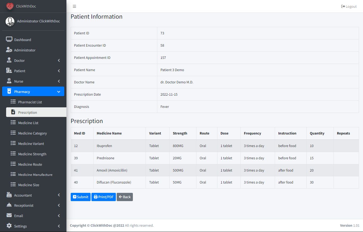Click the Dashboard monitor icon
The image size is (363, 232).
pos(9,40)
